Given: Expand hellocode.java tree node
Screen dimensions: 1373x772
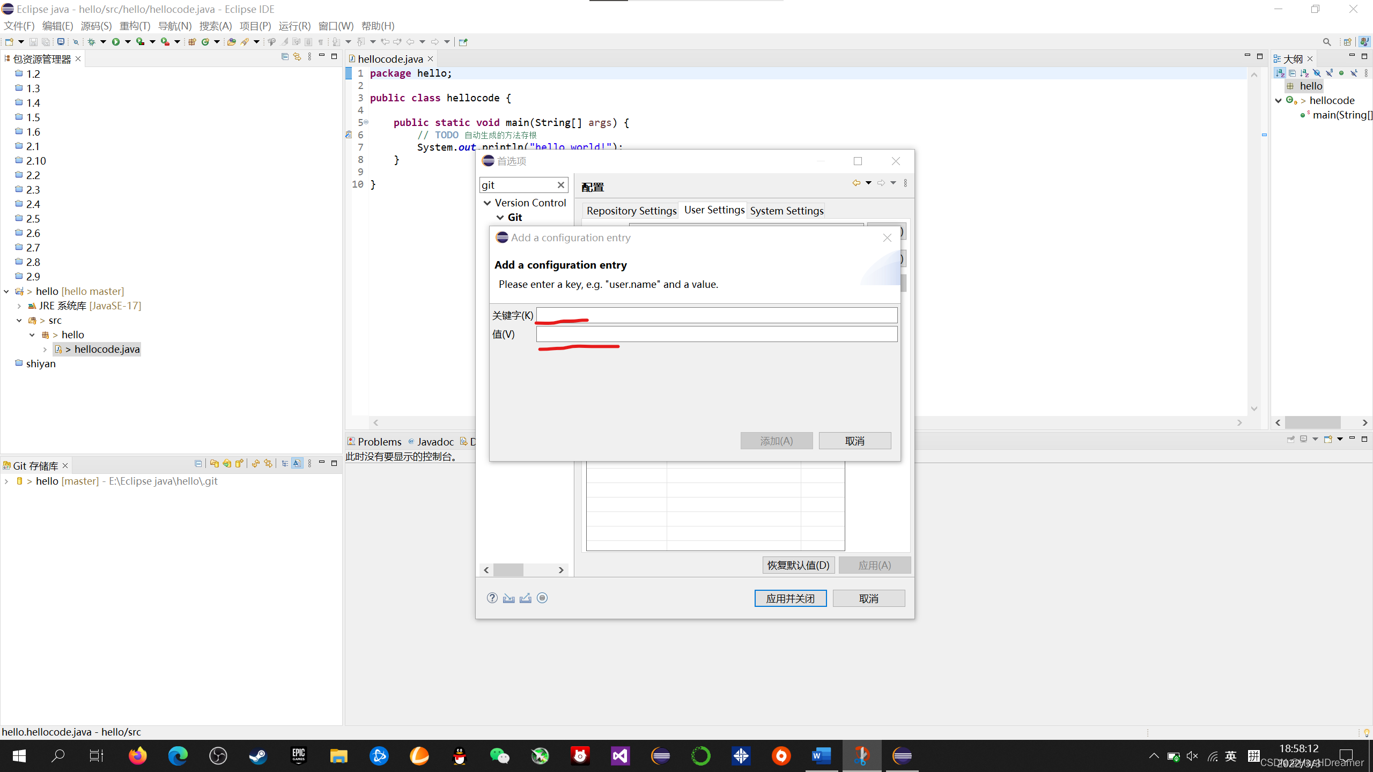Looking at the screenshot, I should point(45,350).
